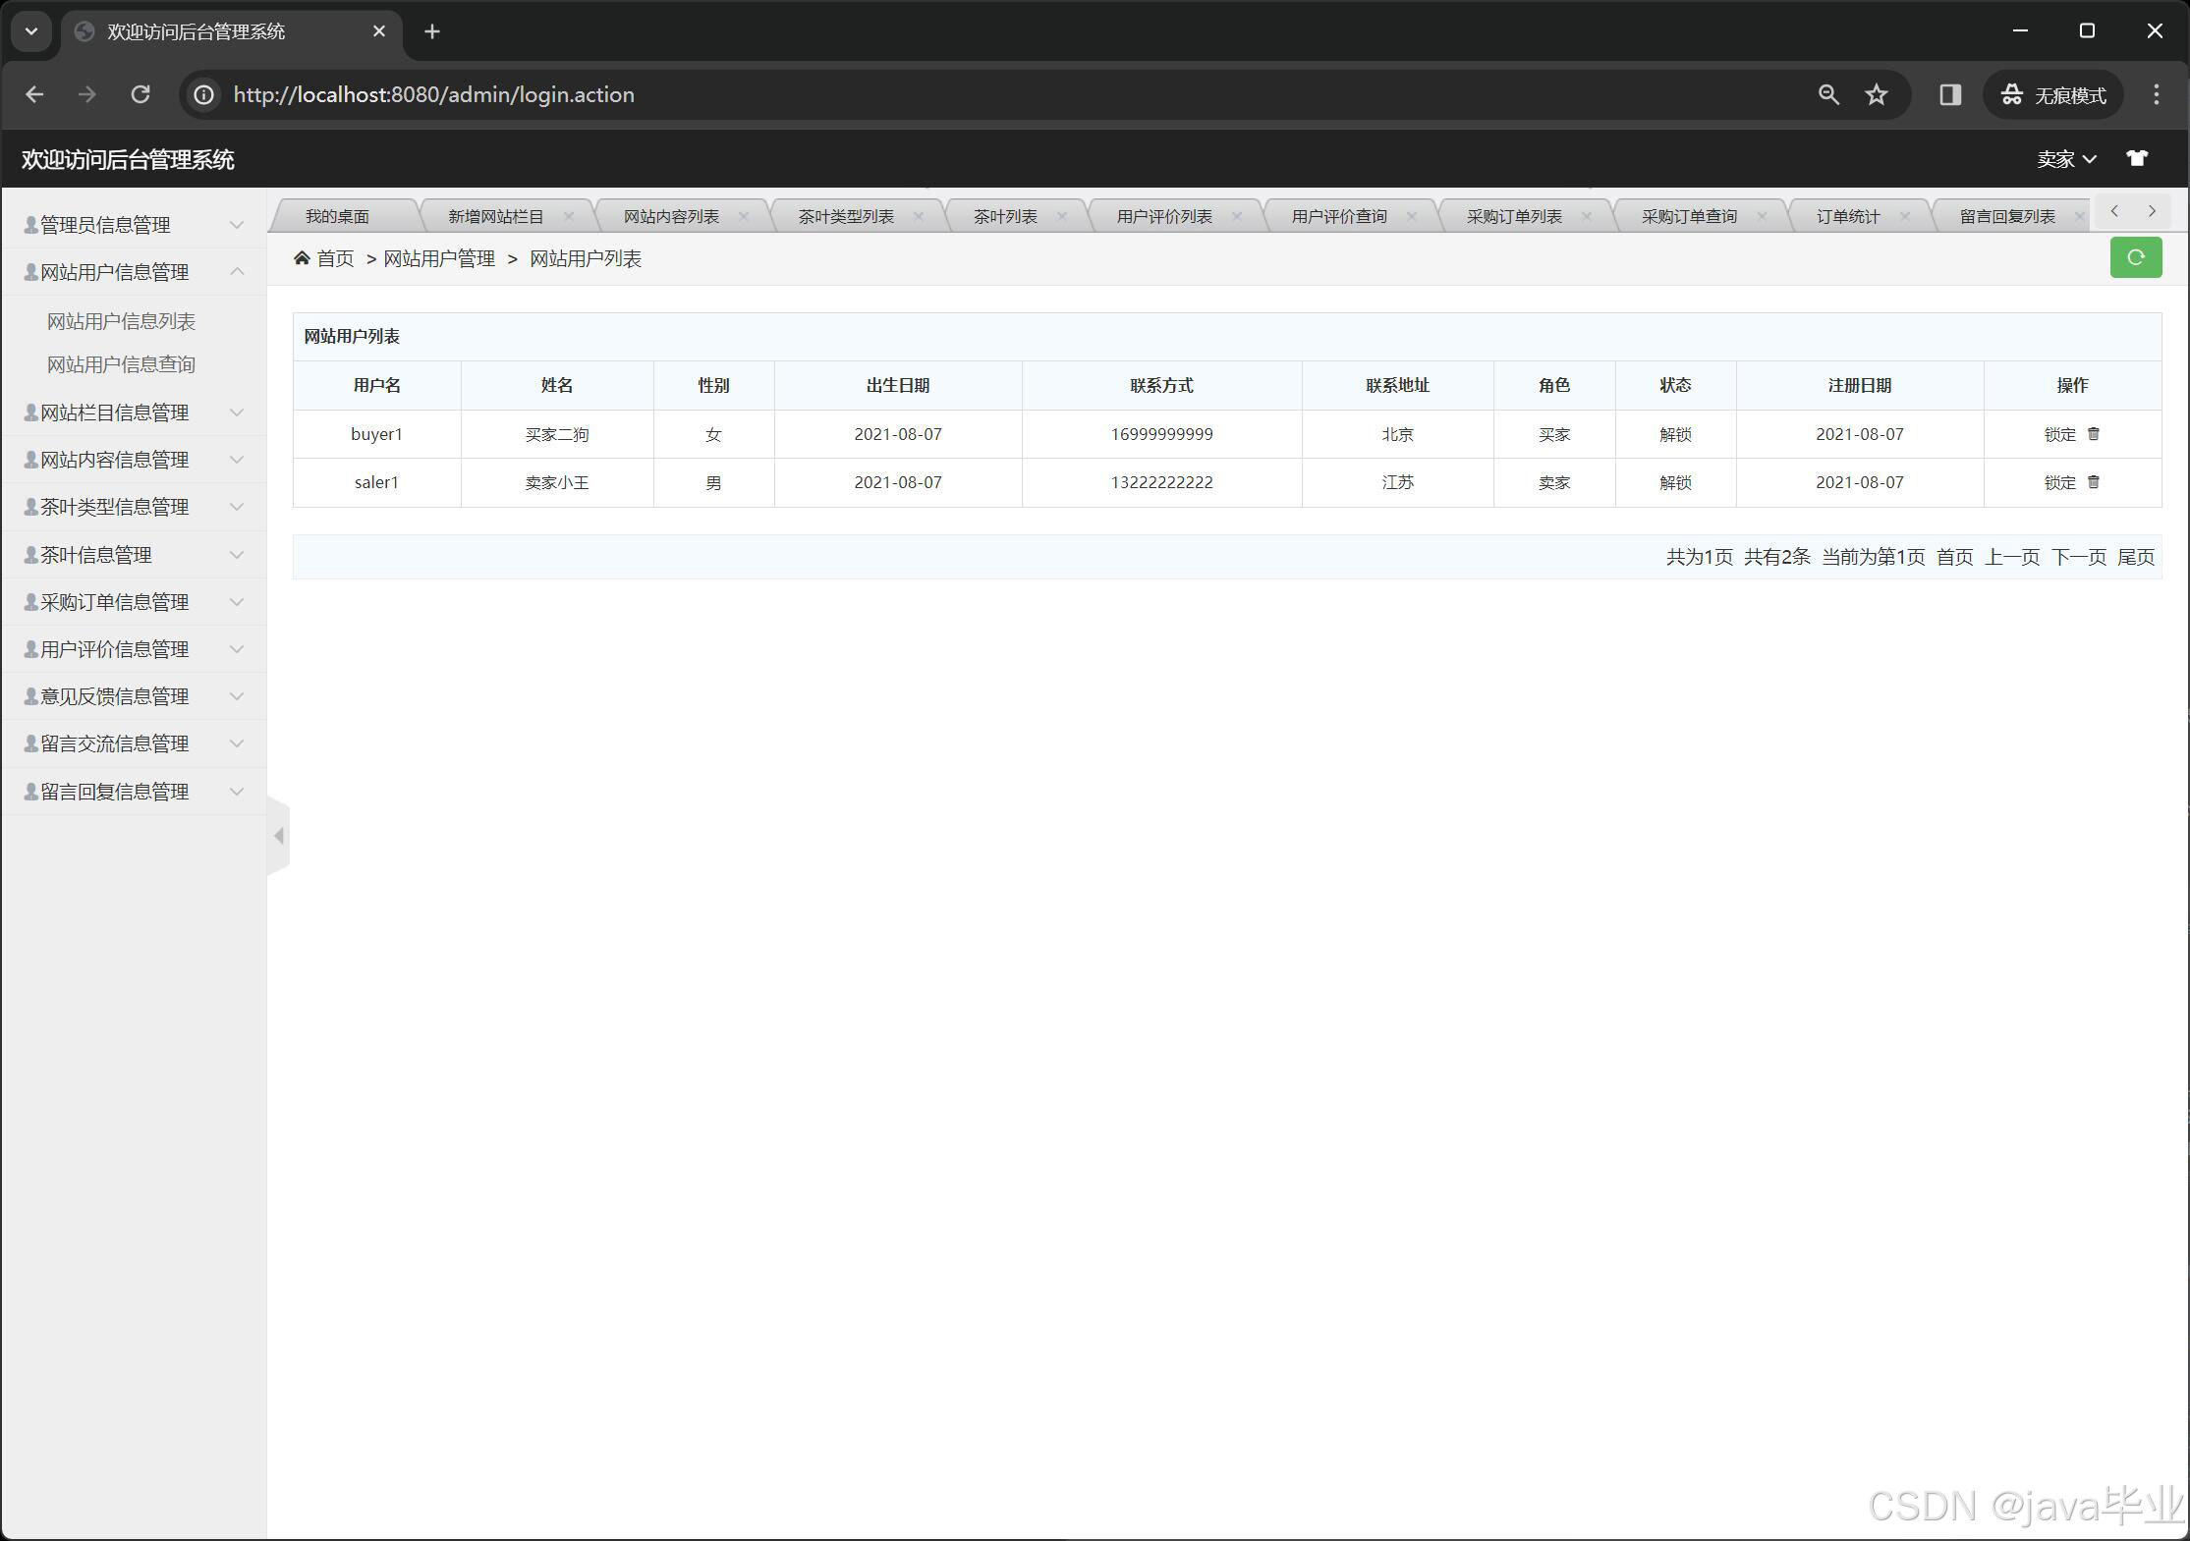Screen dimensions: 2190x1541
Task: Reload the page in browser toolbar
Action: 140,94
